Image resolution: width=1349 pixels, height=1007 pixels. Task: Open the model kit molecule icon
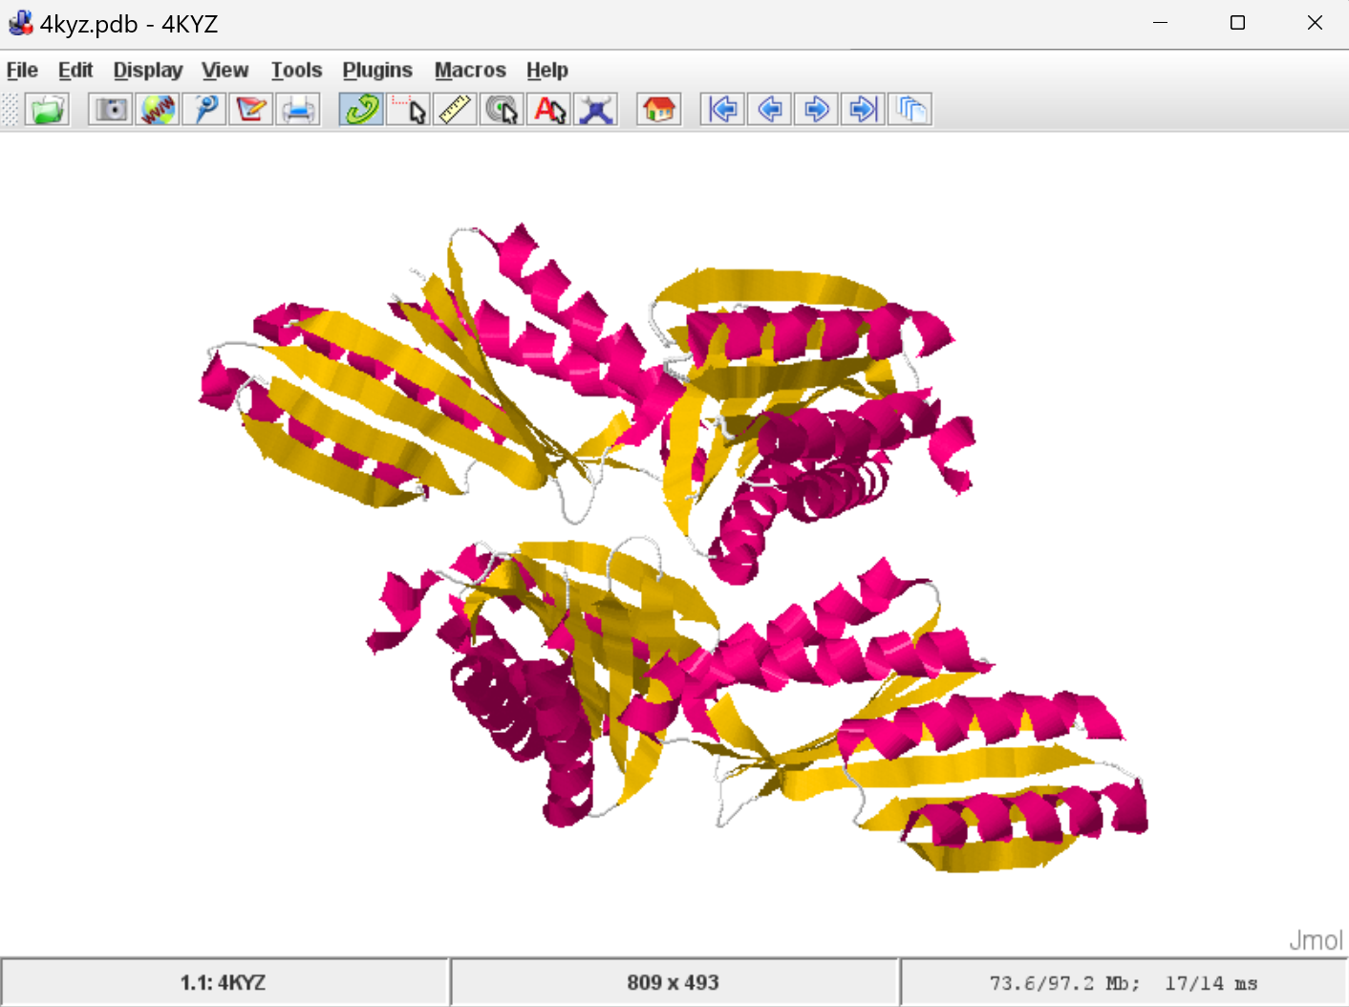point(596,110)
